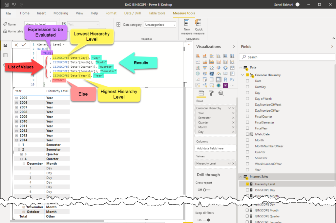Select the purple Power Apps visual
Screen dimensions: 336x223
[225, 85]
